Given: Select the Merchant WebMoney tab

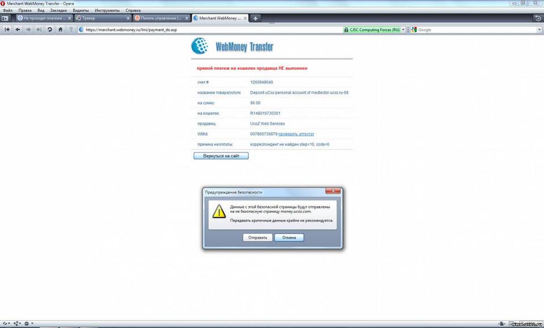Looking at the screenshot, I should (220, 18).
